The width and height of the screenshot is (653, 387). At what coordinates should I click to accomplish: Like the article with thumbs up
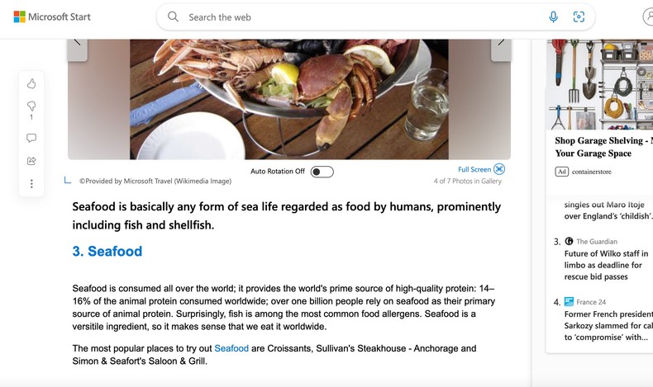[x=31, y=83]
